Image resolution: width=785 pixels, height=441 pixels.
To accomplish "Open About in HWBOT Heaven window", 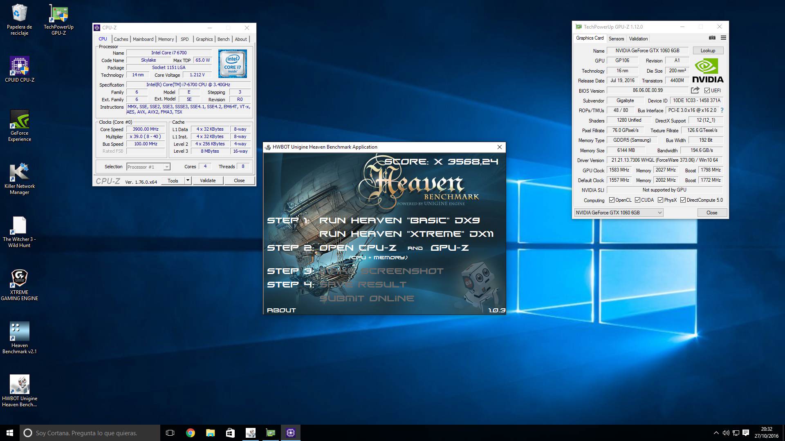I will pyautogui.click(x=281, y=310).
